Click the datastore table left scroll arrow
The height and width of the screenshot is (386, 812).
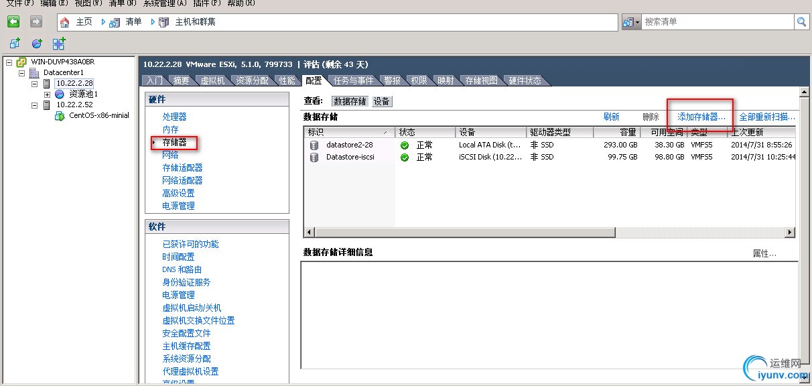tap(309, 233)
